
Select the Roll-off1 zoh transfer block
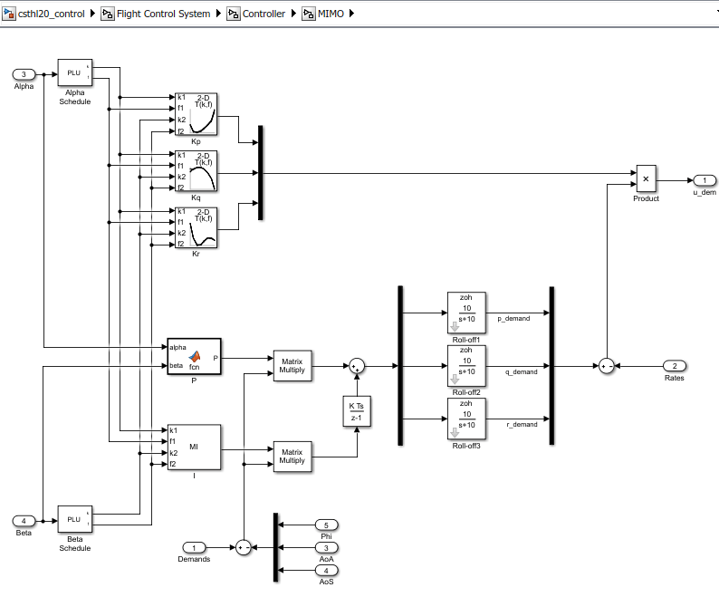(x=466, y=313)
